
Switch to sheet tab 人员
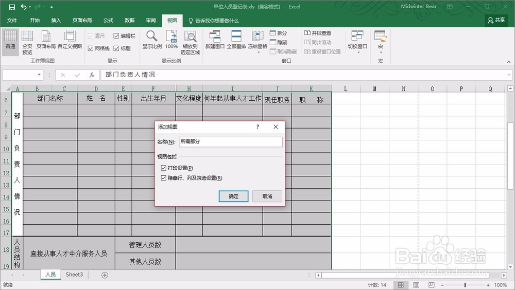tap(50, 274)
